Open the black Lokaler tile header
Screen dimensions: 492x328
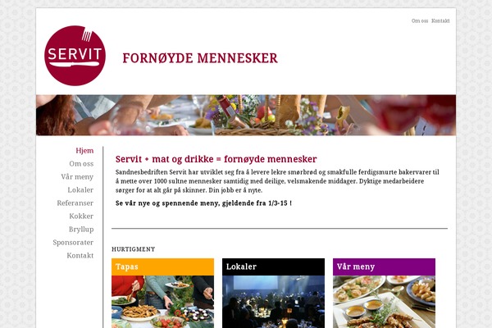[x=273, y=266]
